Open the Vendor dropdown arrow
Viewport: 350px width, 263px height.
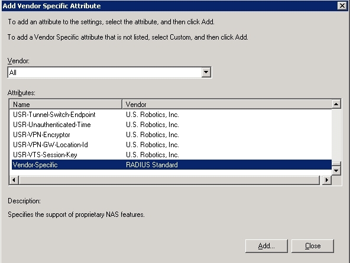coord(206,72)
